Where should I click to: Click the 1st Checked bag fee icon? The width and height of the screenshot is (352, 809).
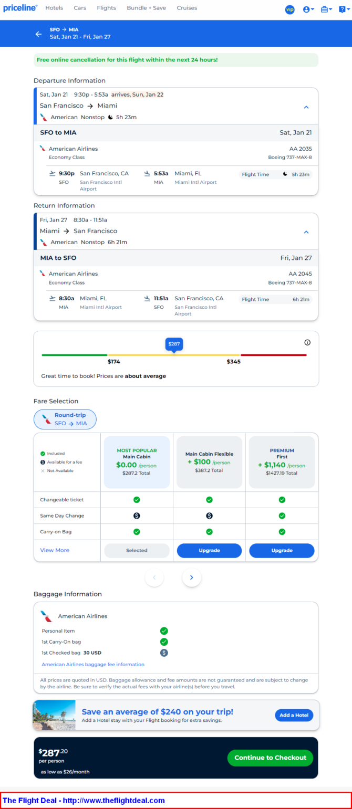pos(164,653)
